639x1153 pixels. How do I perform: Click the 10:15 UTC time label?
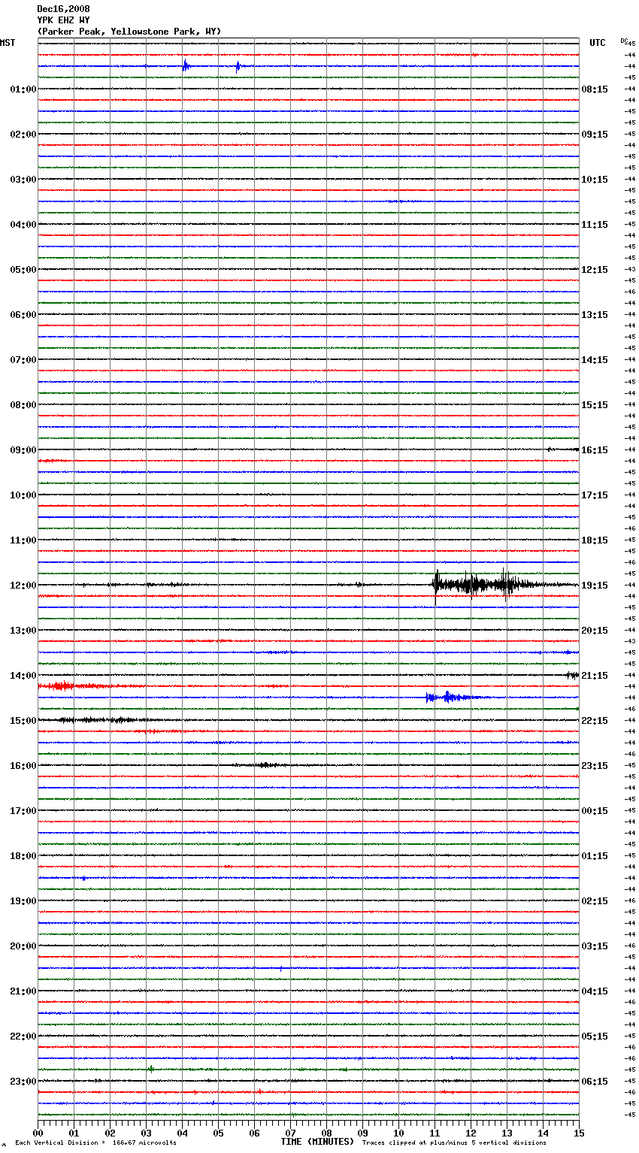coord(595,180)
